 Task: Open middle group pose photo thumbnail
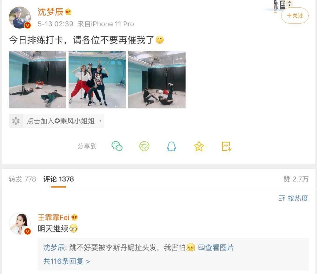[x=97, y=80]
